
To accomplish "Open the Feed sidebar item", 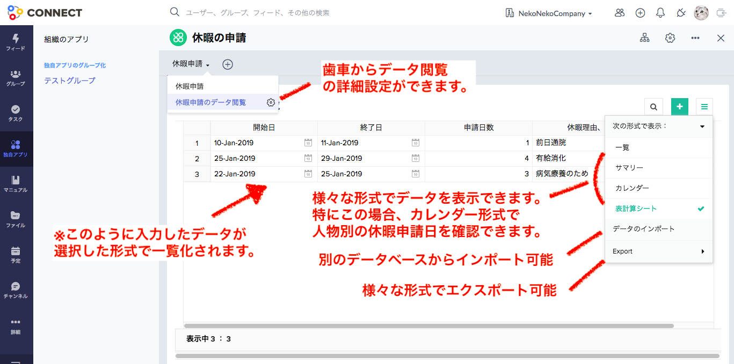I will click(x=16, y=42).
